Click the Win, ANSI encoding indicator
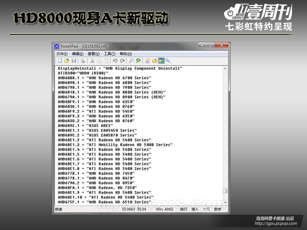Image resolution: width=307 pixels, height=230 pixels. (165, 209)
